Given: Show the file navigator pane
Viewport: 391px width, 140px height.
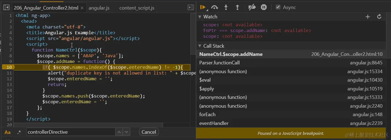Looking at the screenshot, I should pyautogui.click(x=6, y=8).
